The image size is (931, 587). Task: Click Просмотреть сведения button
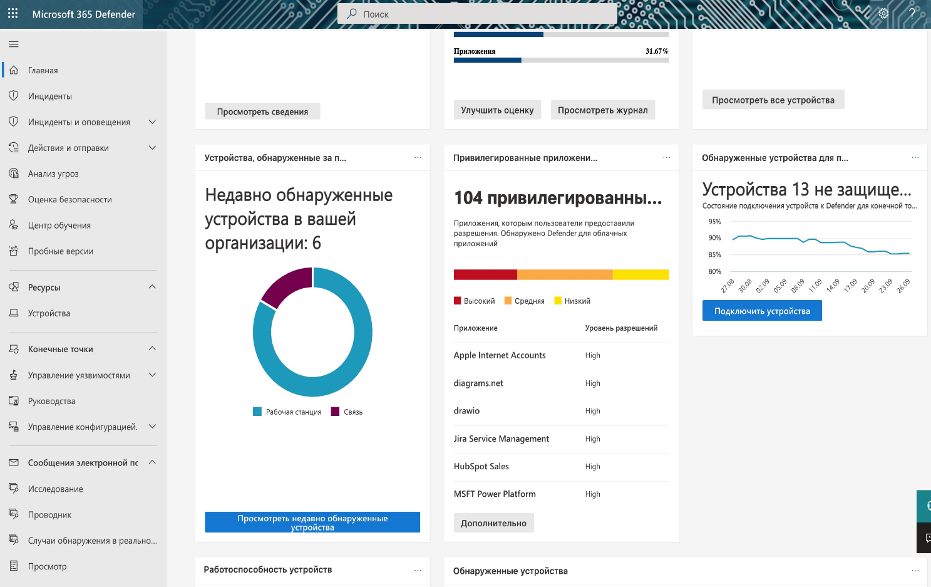262,112
